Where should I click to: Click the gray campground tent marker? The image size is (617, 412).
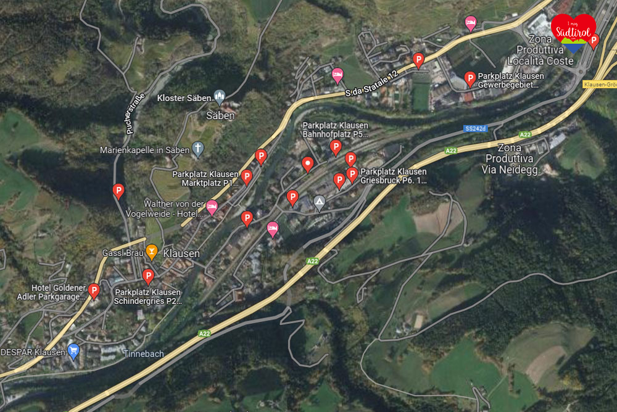click(319, 203)
